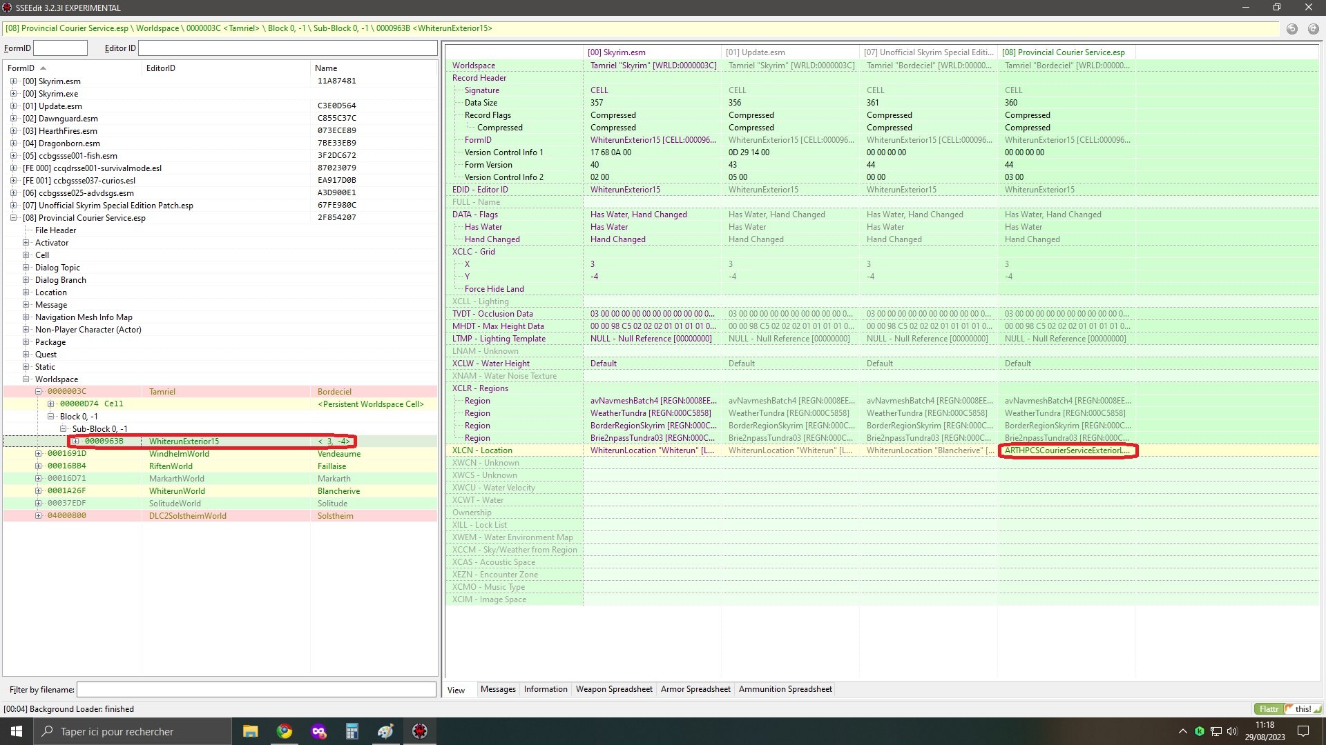
Task: Collapse the 0000003C Tamriel worldspace node
Action: [x=38, y=392]
